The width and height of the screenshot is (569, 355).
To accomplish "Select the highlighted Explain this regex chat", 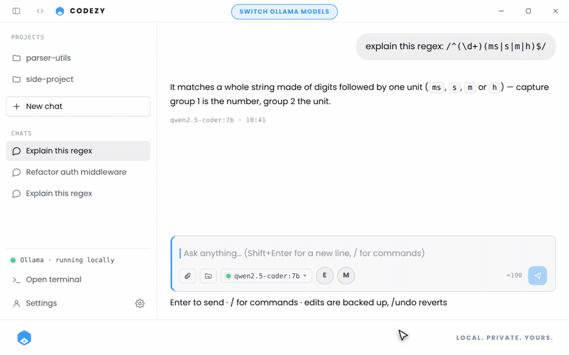I will 78,150.
